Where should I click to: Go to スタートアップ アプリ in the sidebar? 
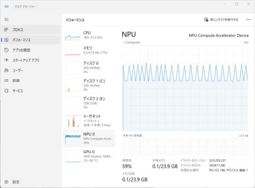(x=31, y=60)
